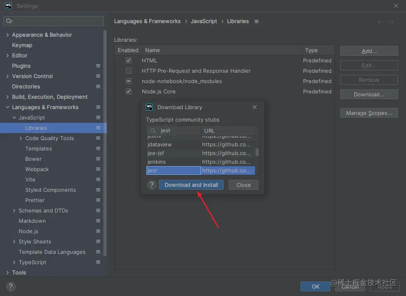Expand the TypeScript node
Viewport: 406px width, 296px height.
pyautogui.click(x=14, y=263)
